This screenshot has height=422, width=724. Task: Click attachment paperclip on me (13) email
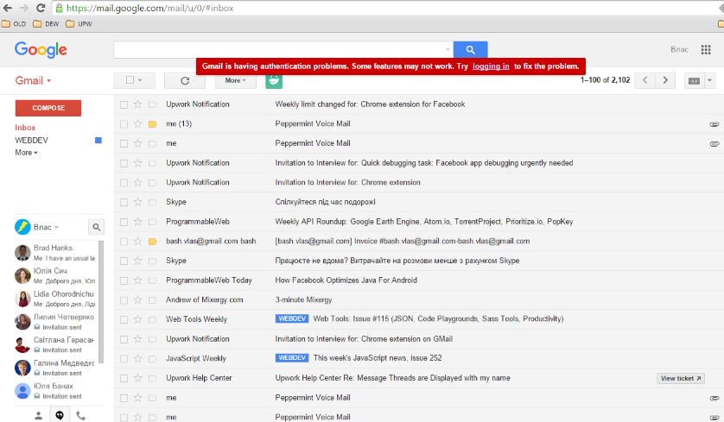coord(714,124)
